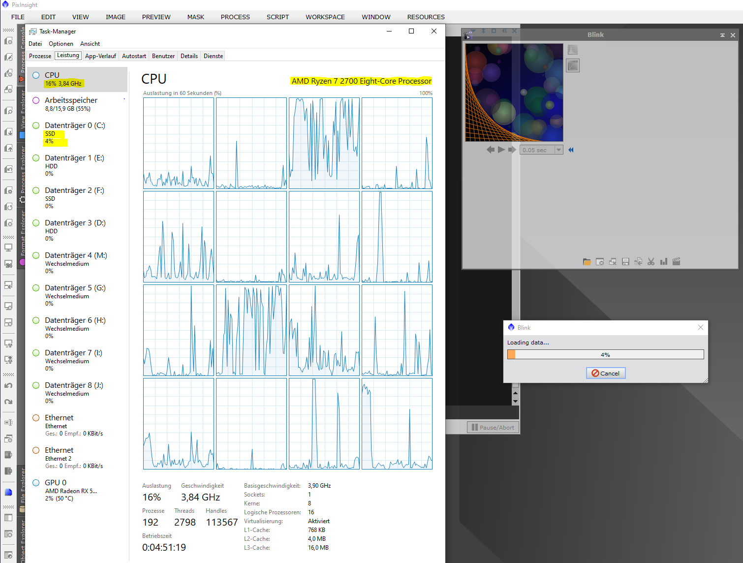The width and height of the screenshot is (743, 563).
Task: Click close all images icon in Blink
Action: coord(613,262)
